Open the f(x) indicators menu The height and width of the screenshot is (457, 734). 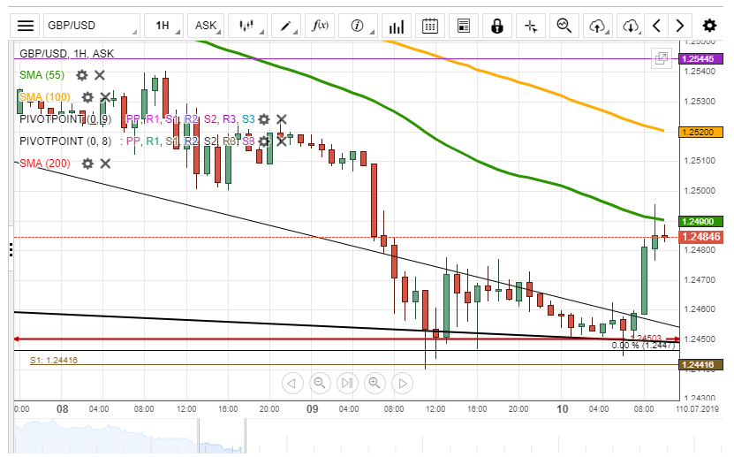(x=320, y=26)
